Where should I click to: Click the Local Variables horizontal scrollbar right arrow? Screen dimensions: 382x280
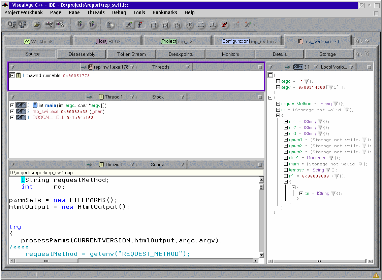coord(370,261)
